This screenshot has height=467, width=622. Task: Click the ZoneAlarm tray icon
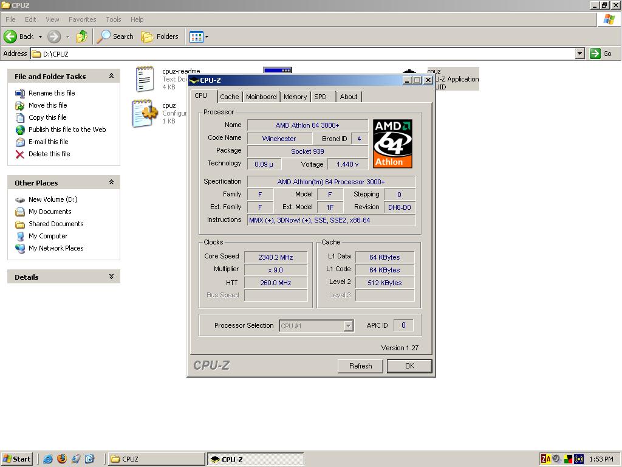click(545, 459)
